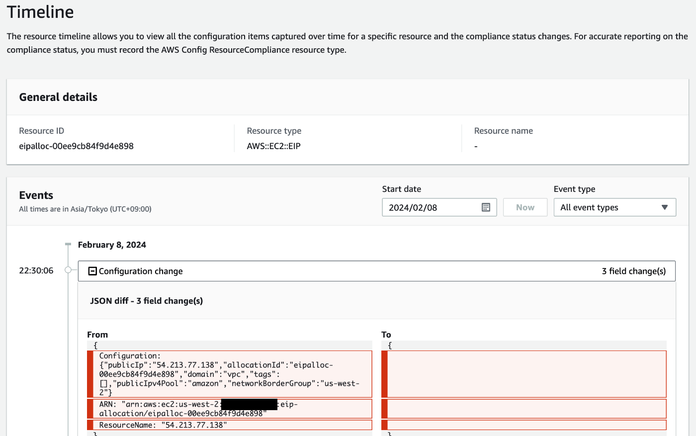
Task: Click the 22:30:06 timestamp
Action: [x=36, y=270]
